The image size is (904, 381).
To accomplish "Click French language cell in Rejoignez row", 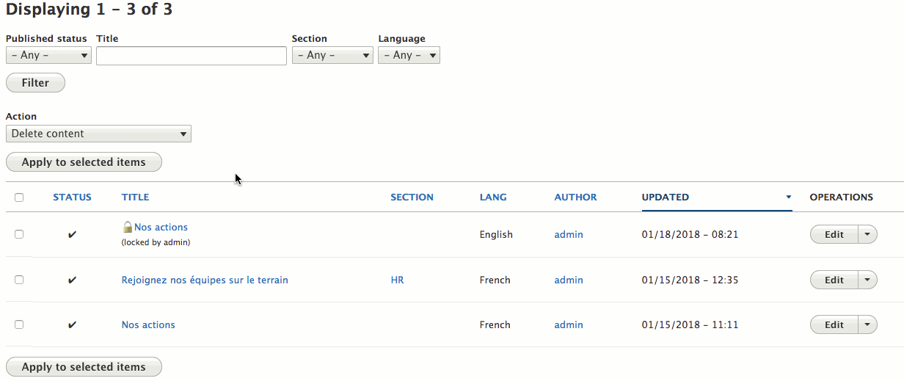I will [x=495, y=280].
